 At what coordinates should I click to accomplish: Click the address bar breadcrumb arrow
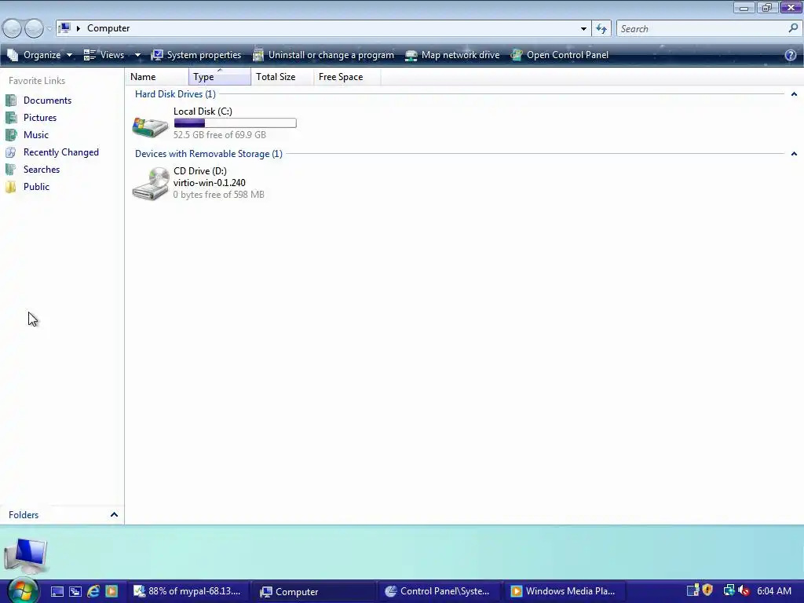79,29
